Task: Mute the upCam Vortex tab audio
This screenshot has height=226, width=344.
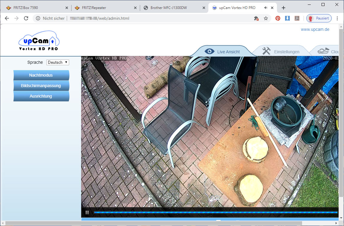Action: 266,8
